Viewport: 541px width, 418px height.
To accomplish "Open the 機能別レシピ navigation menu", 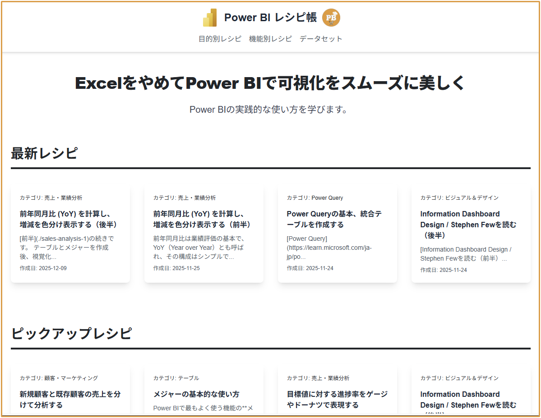I will (x=269, y=39).
